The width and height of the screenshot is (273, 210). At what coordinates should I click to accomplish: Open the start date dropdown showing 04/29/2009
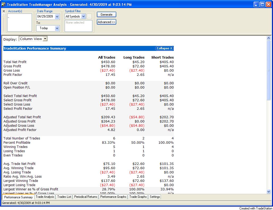[57, 17]
